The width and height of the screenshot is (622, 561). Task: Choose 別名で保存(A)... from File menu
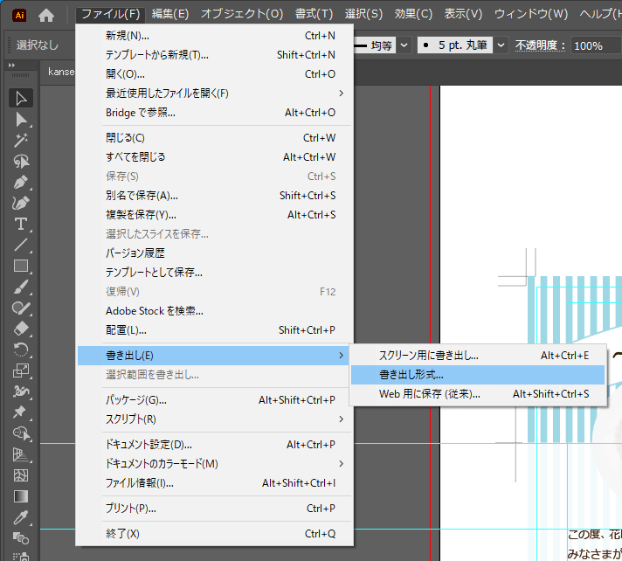pyautogui.click(x=142, y=196)
